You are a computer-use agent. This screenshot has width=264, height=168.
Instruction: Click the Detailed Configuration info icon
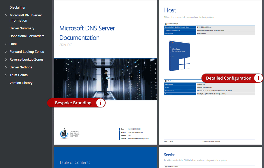coord(258,78)
